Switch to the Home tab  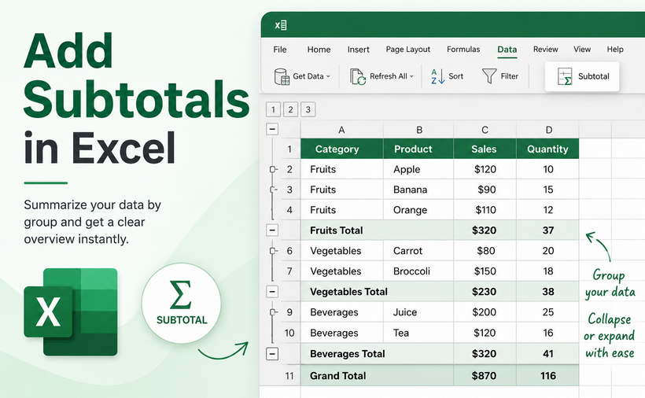click(319, 50)
